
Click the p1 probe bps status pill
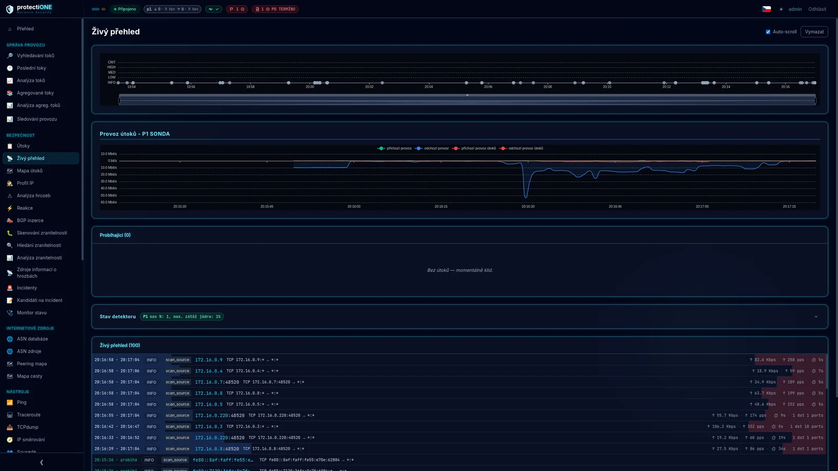coord(172,9)
